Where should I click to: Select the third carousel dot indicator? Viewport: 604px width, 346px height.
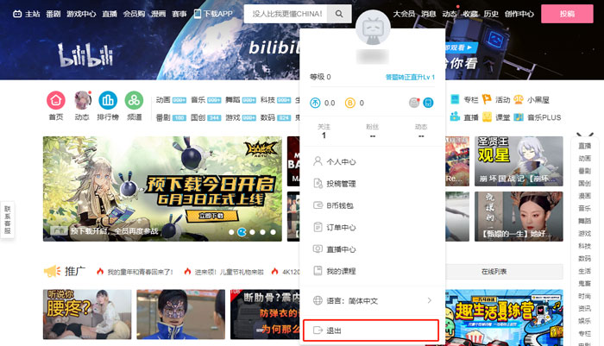(252, 232)
